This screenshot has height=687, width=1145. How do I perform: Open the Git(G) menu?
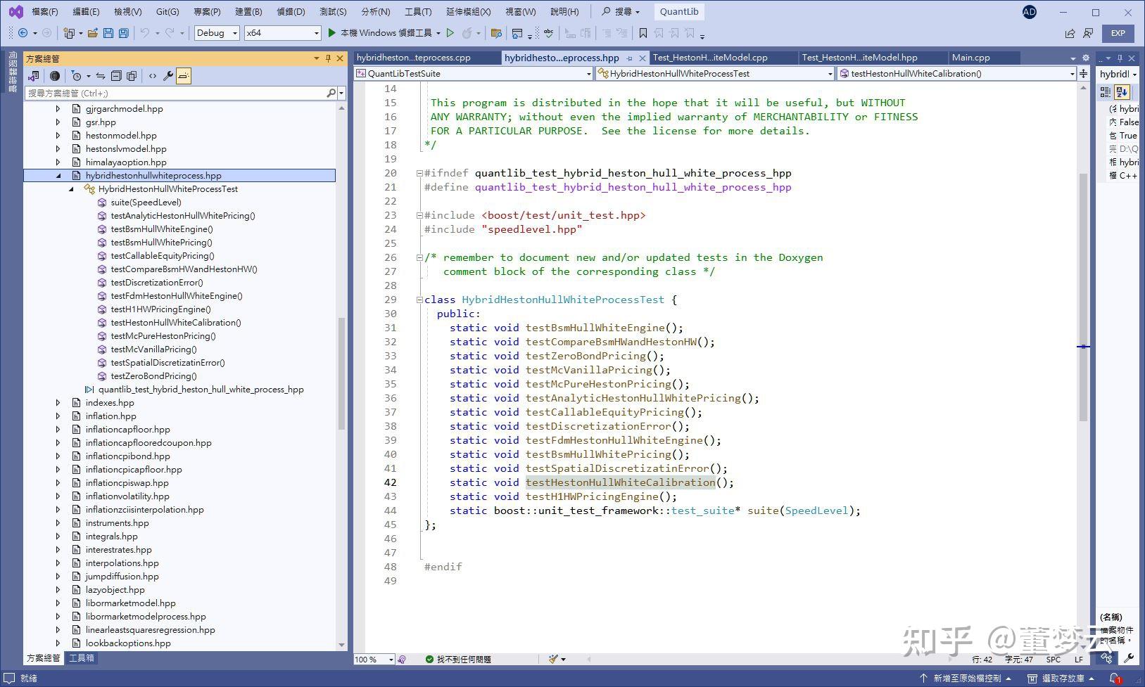(x=167, y=12)
